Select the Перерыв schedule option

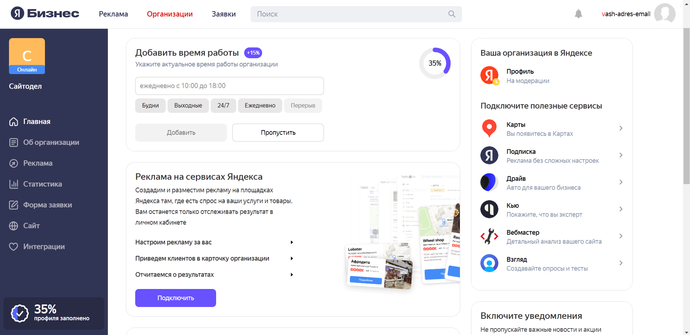tap(303, 106)
